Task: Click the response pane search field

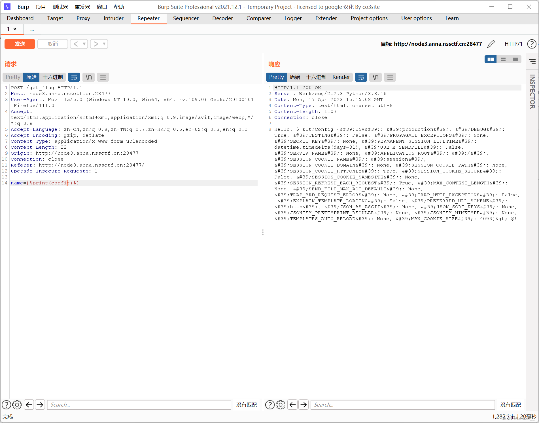Action: pyautogui.click(x=403, y=405)
